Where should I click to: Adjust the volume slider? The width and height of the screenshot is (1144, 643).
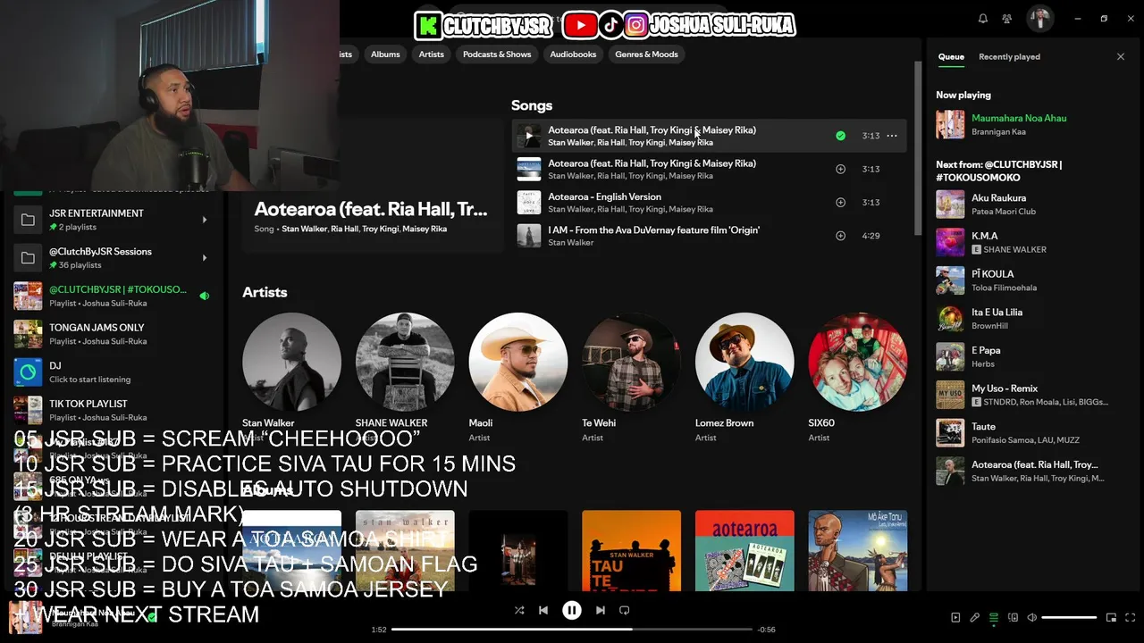pos(1069,618)
